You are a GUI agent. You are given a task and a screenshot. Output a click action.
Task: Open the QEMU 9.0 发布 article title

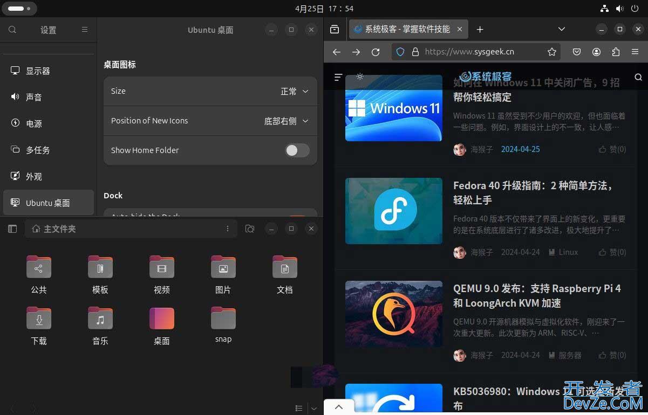[537, 295]
